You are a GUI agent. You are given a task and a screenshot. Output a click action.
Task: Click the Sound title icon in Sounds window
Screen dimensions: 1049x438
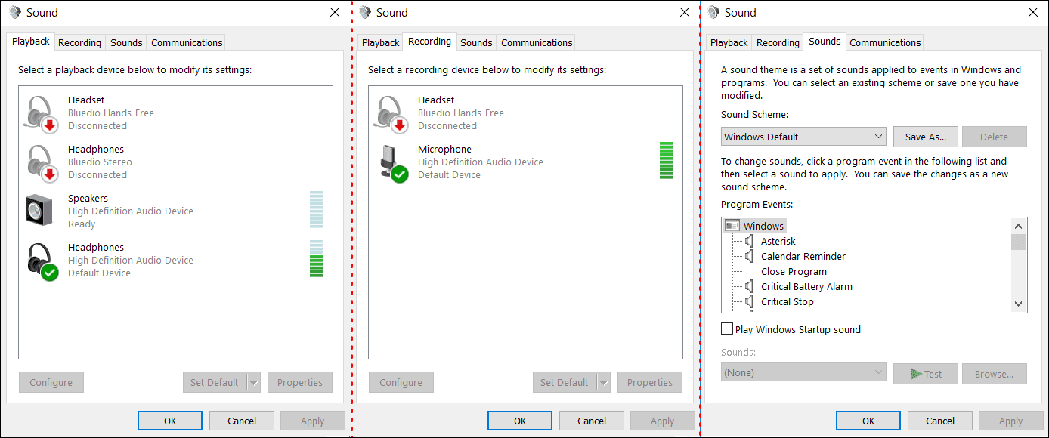(713, 12)
